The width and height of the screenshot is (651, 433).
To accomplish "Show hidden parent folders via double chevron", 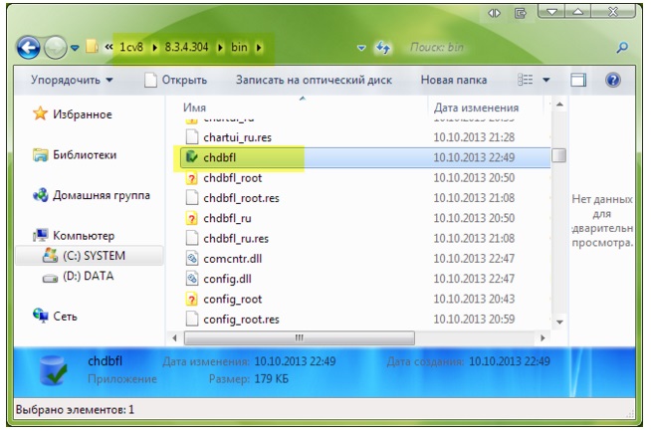I will coord(108,47).
